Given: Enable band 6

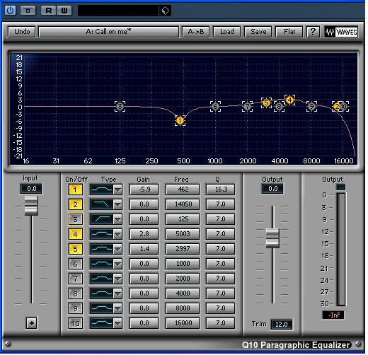Looking at the screenshot, I should coord(75,264).
